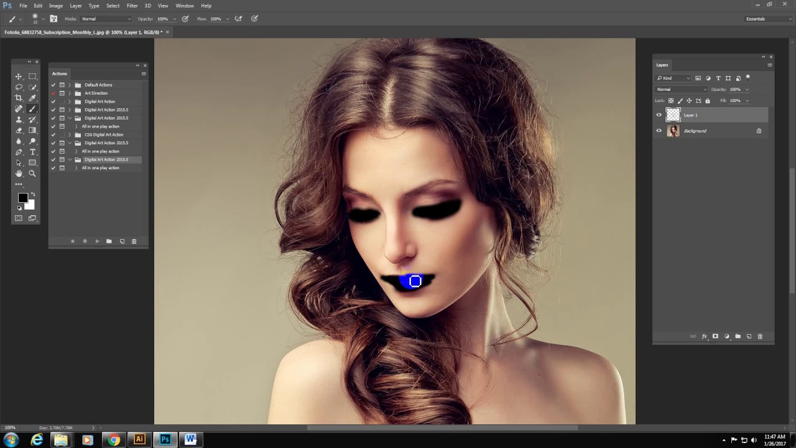Viewport: 796px width, 448px height.
Task: Expand the Default Actions set
Action: [x=70, y=85]
